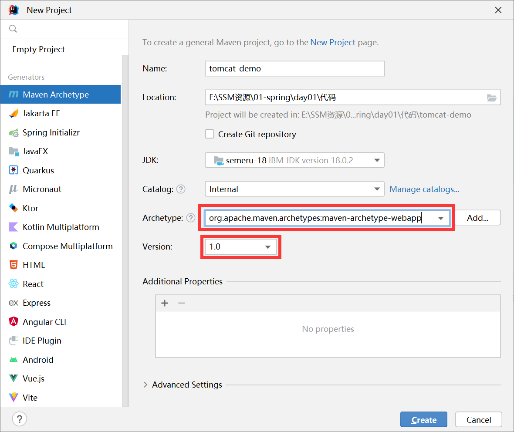Click the Ktor diamond icon
514x432 pixels.
(x=14, y=208)
